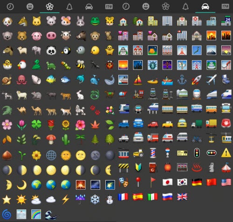Select the snowflake emoji
233x222 pixels.
click(95, 200)
